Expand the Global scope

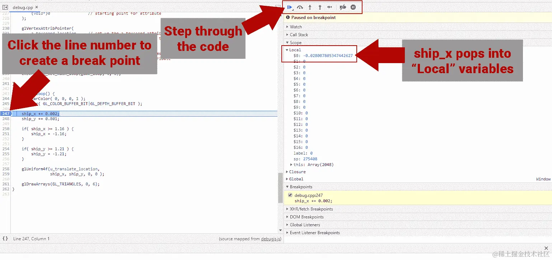click(287, 179)
